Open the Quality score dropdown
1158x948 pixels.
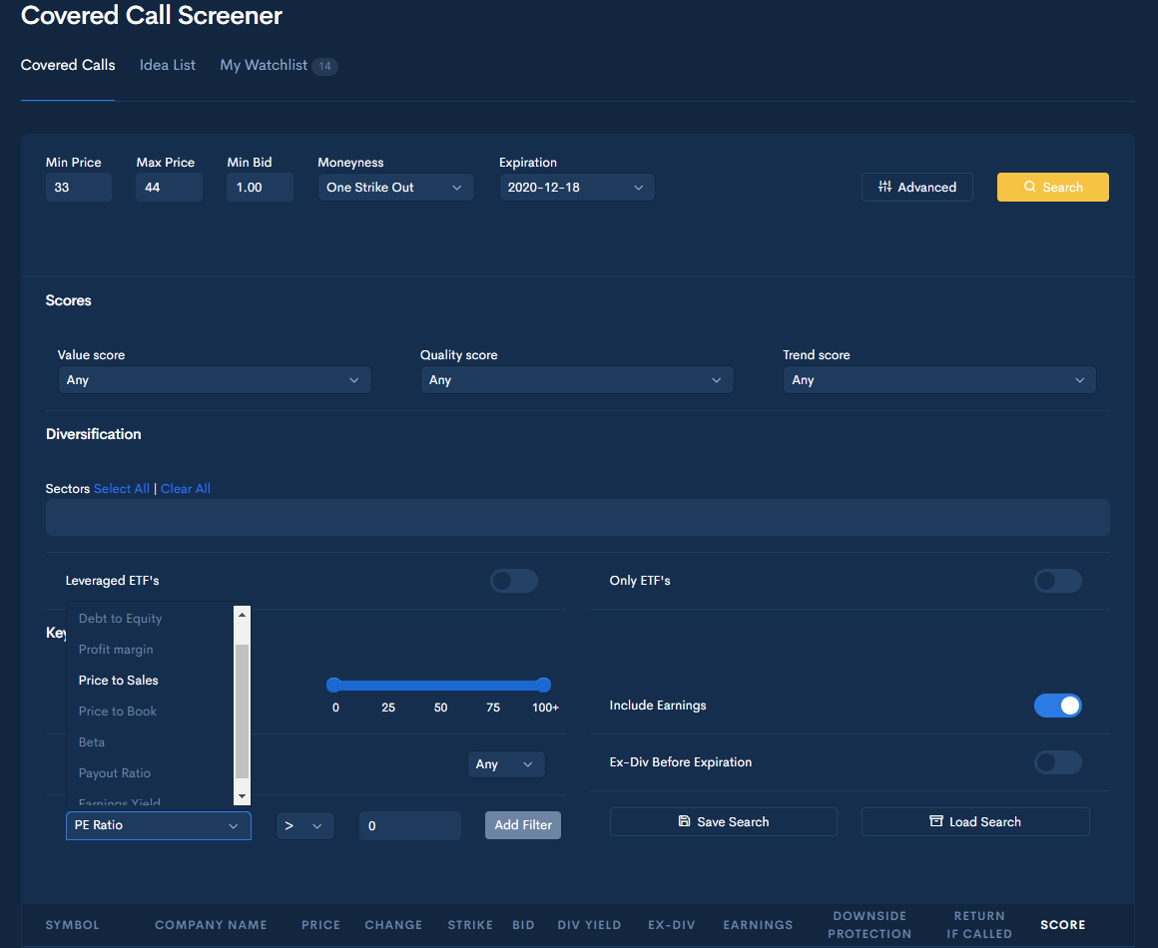tap(577, 379)
